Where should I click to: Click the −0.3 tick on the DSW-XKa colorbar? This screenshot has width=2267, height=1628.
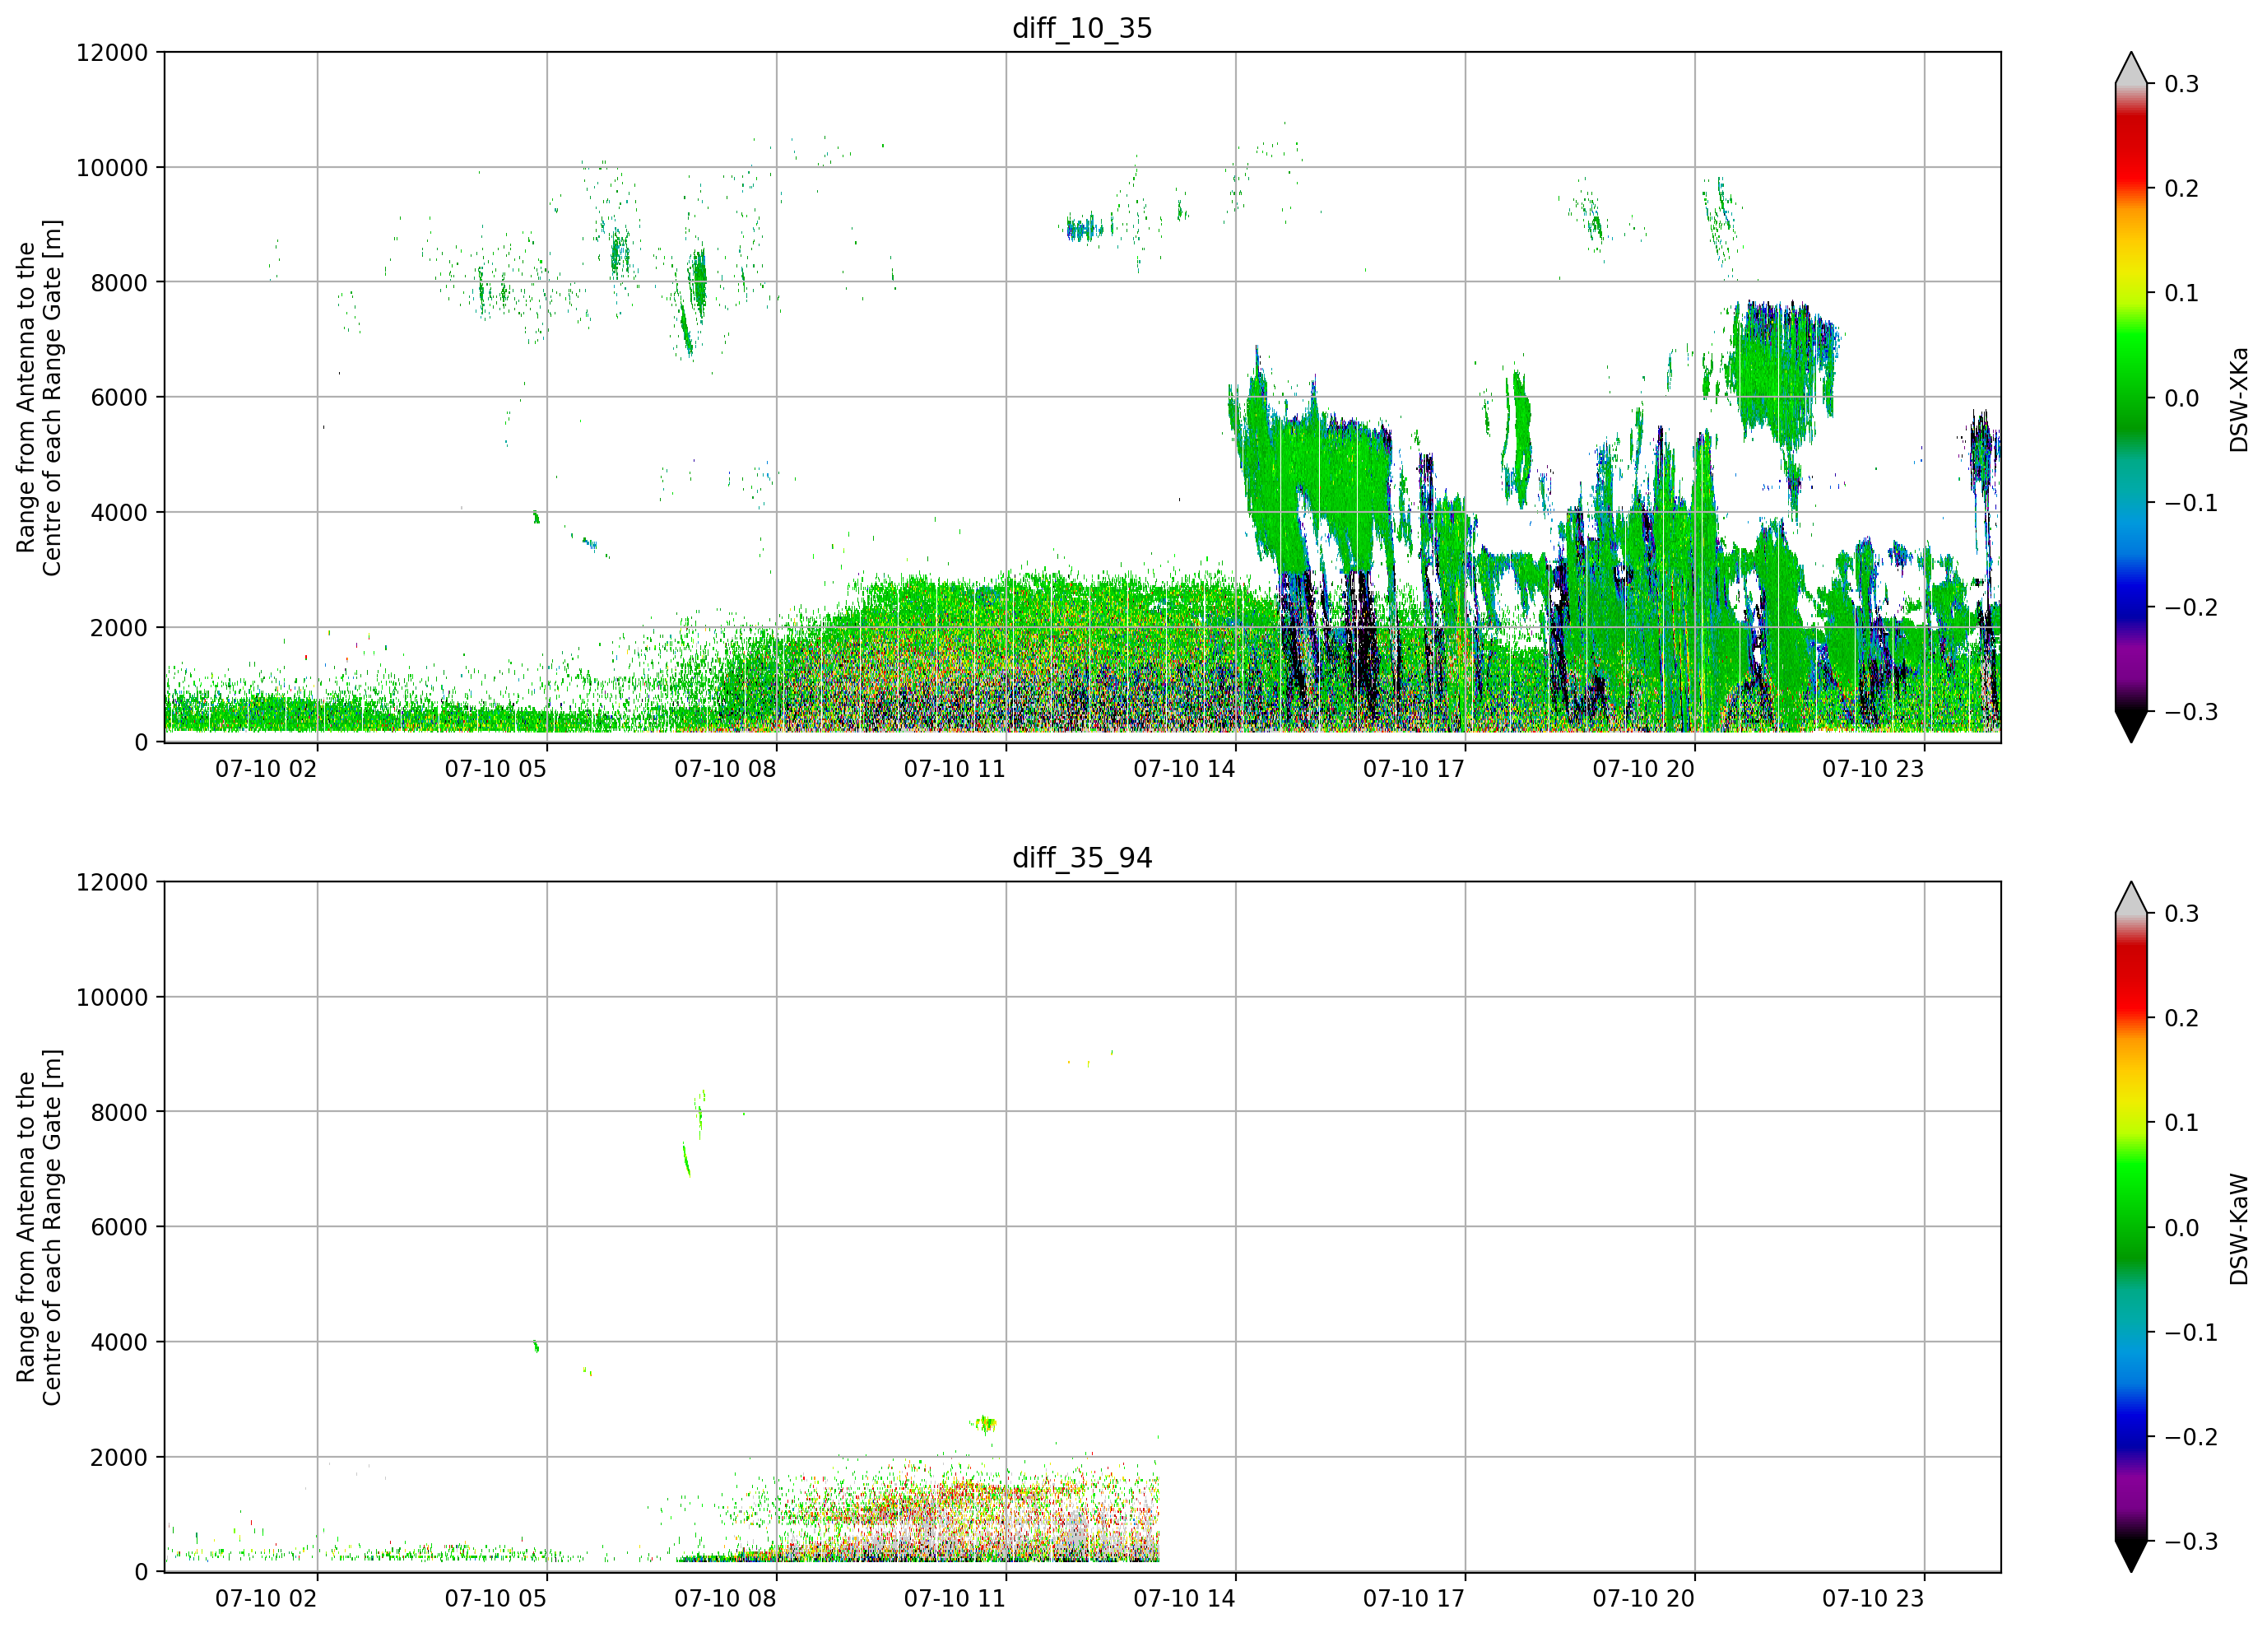point(2191,712)
